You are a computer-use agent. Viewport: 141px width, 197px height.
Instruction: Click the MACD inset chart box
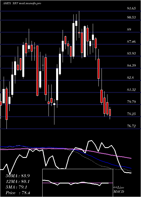[78, 183]
